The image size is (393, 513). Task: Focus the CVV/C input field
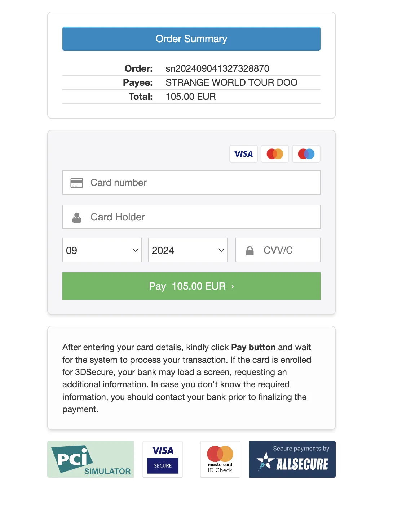278,250
